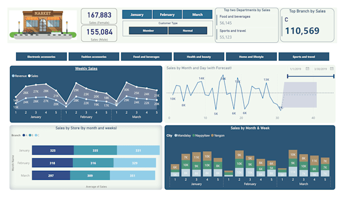Click Branch C legend marker
Viewport: 344px width, 199px height.
pyautogui.click(x=36, y=135)
